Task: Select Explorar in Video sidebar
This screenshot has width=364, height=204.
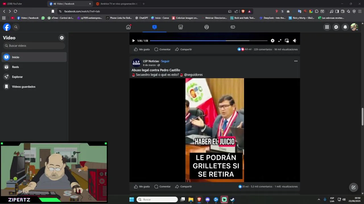Action: point(34,77)
